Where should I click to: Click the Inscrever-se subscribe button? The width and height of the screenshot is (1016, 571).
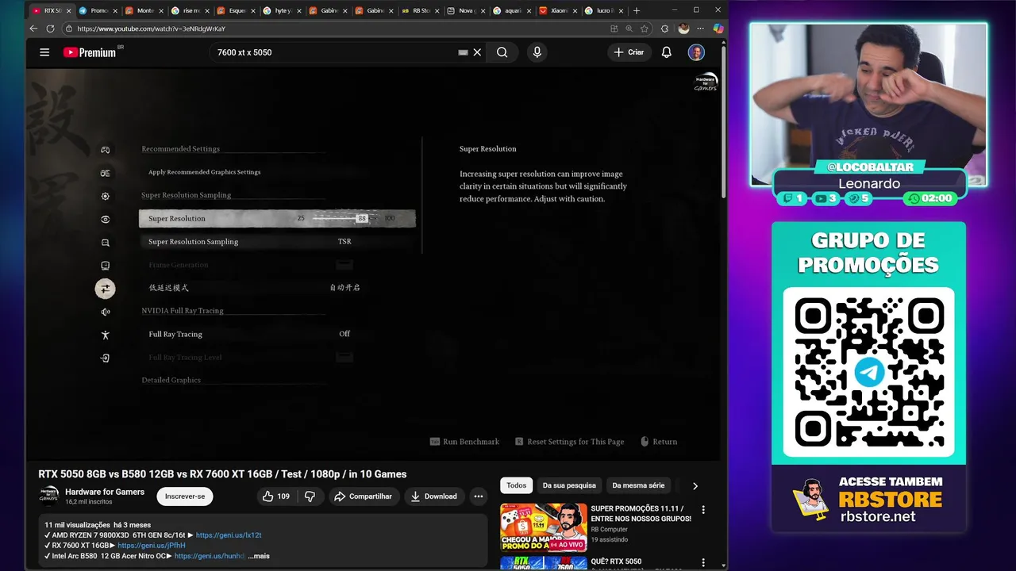pos(185,496)
